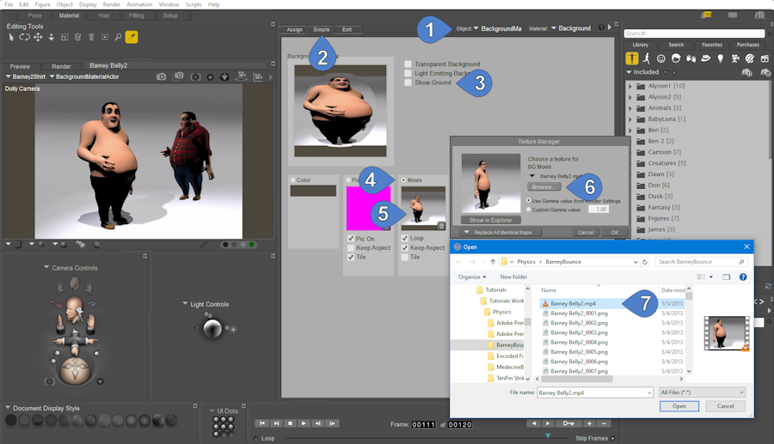Expand the Animals library folder

630,108
